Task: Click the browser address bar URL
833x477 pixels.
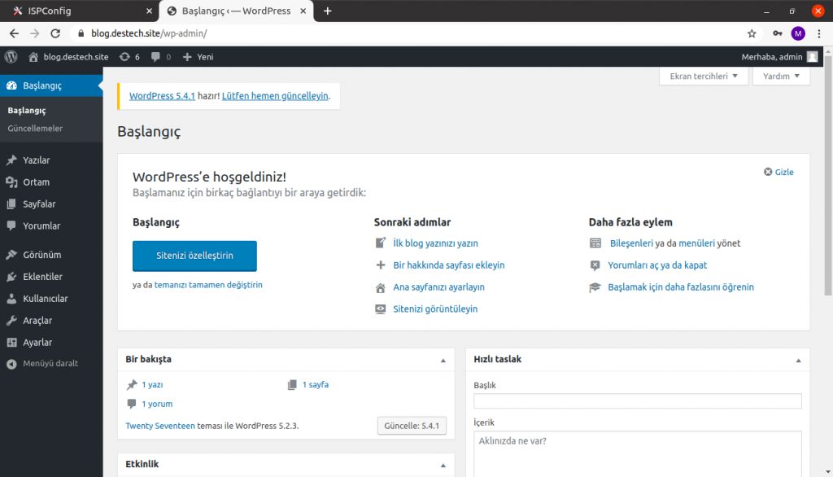Action: coord(149,33)
